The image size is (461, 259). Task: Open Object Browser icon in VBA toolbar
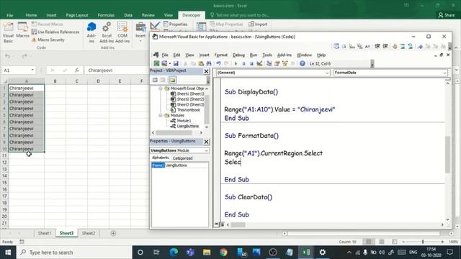[x=285, y=63]
